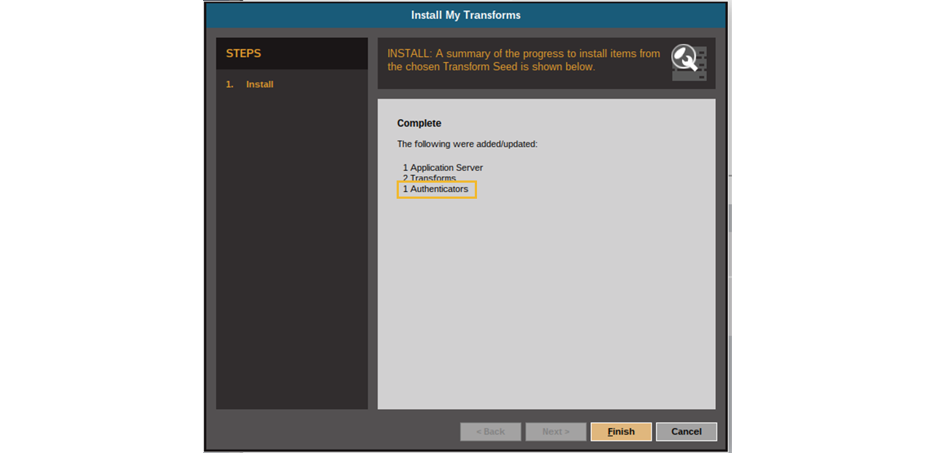This screenshot has height=453, width=935.
Task: Click the '1 Authenticators' line
Action: pos(436,189)
